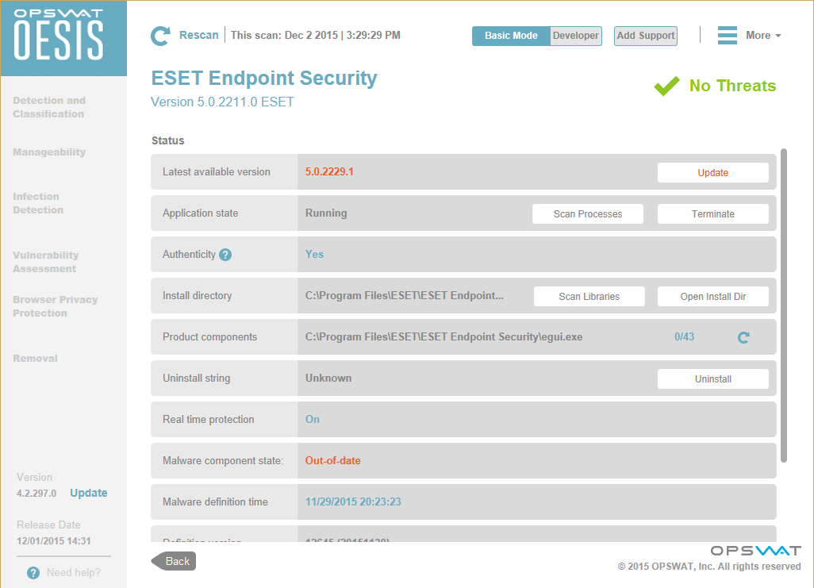The image size is (814, 588).
Task: Click the Out-of-date malware component state
Action: (332, 461)
